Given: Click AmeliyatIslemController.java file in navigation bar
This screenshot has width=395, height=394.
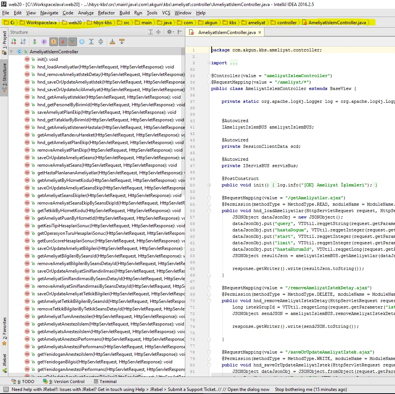Looking at the screenshot, I should coord(334,22).
